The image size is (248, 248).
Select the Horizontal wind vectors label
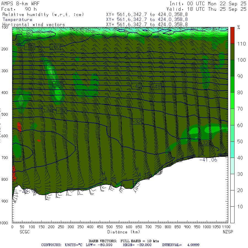pos(34,25)
